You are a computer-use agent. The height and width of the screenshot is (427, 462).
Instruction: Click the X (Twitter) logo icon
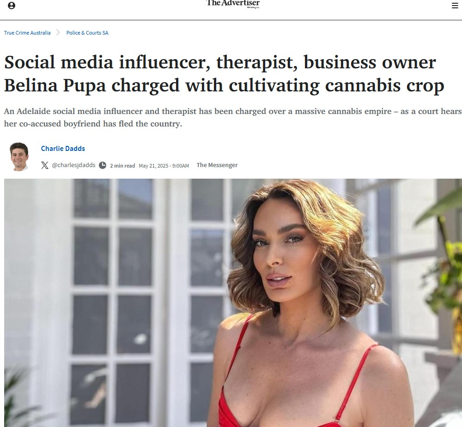click(45, 165)
